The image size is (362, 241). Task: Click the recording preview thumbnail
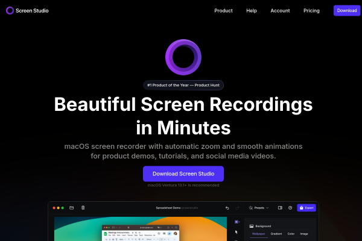click(x=141, y=229)
